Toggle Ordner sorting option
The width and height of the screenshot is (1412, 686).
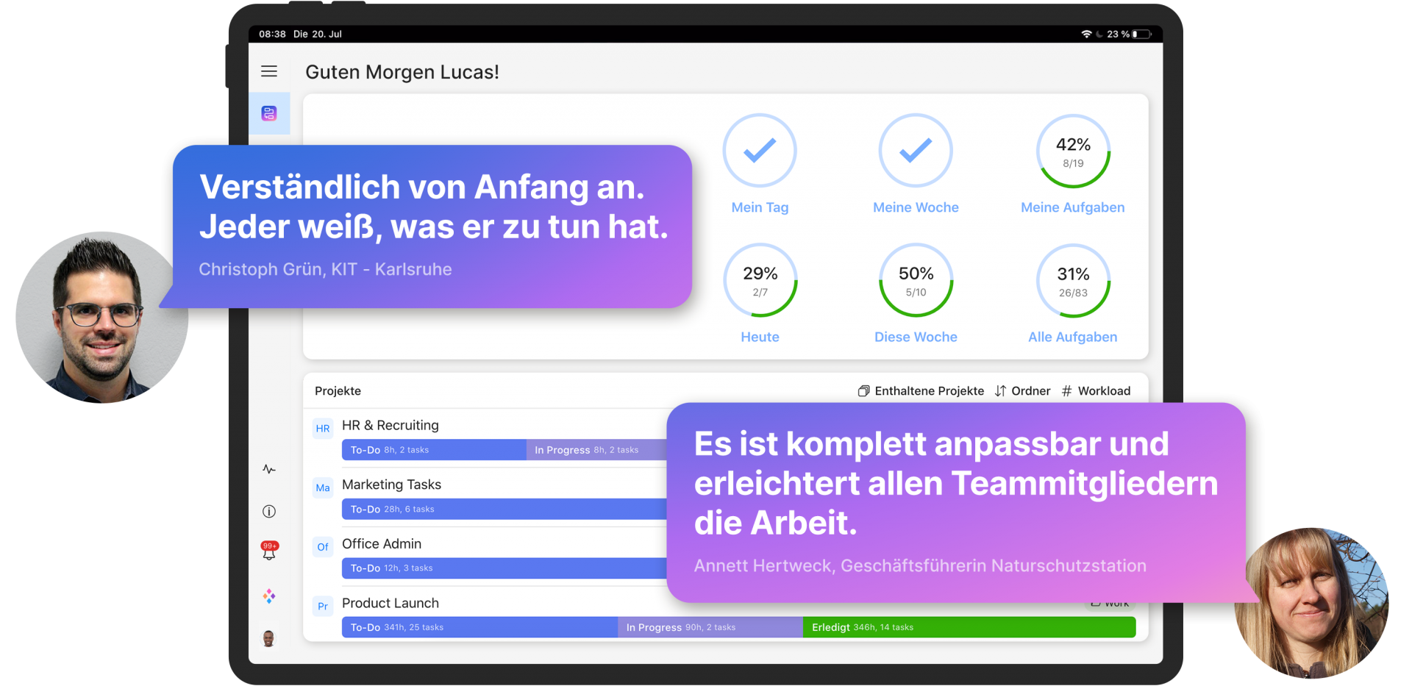[1022, 391]
